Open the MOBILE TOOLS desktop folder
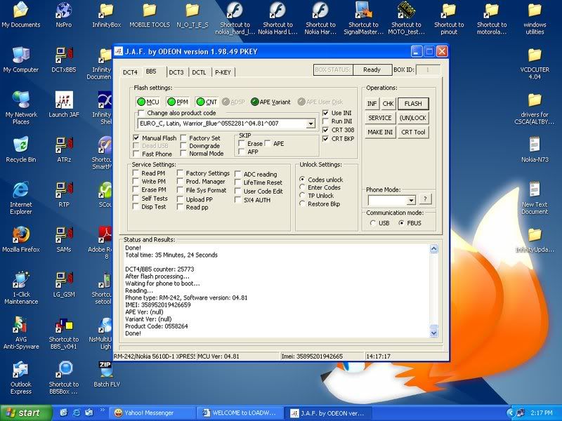The height and width of the screenshot is (421, 562). click(150, 15)
